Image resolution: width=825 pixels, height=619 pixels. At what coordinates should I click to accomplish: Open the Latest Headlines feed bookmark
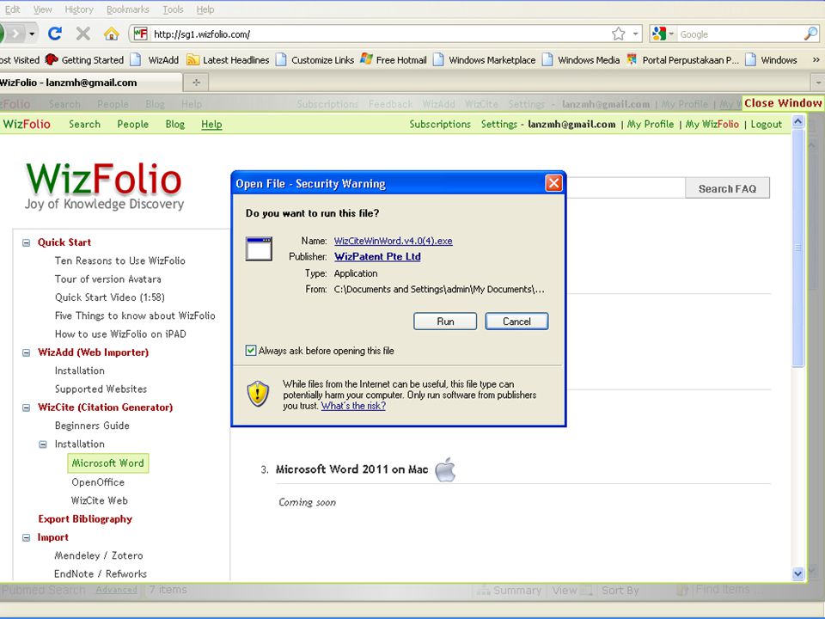coord(229,60)
